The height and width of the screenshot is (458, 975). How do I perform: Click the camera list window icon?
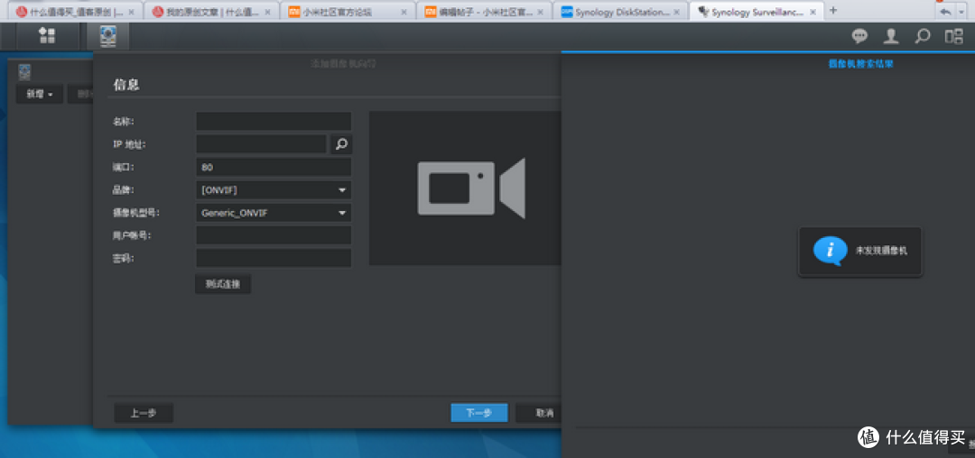pos(24,72)
